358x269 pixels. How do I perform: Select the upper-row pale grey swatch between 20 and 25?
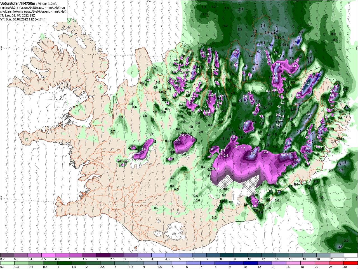point(323,255)
